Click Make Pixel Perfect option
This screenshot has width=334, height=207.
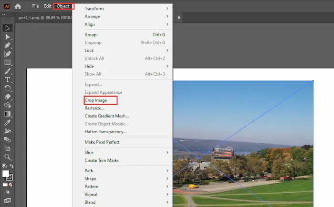[x=102, y=142]
